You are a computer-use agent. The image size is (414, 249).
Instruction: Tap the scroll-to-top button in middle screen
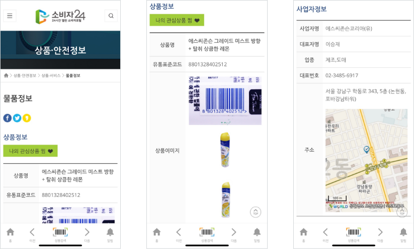(256, 212)
